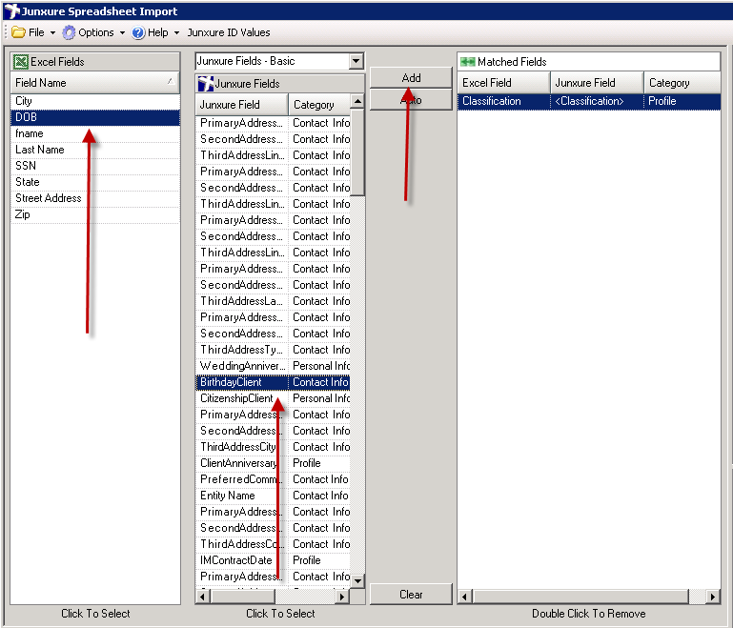Screen dimensions: 733x628
Task: Select the BirthdayClient Junxure field
Action: click(273, 382)
